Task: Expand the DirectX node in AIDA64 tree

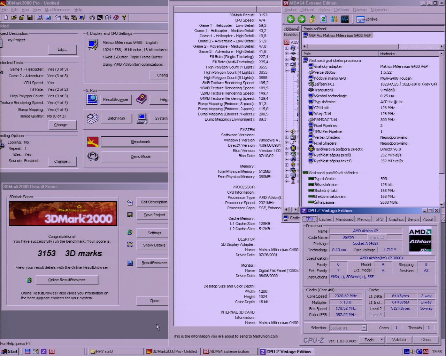Action: pos(287,148)
